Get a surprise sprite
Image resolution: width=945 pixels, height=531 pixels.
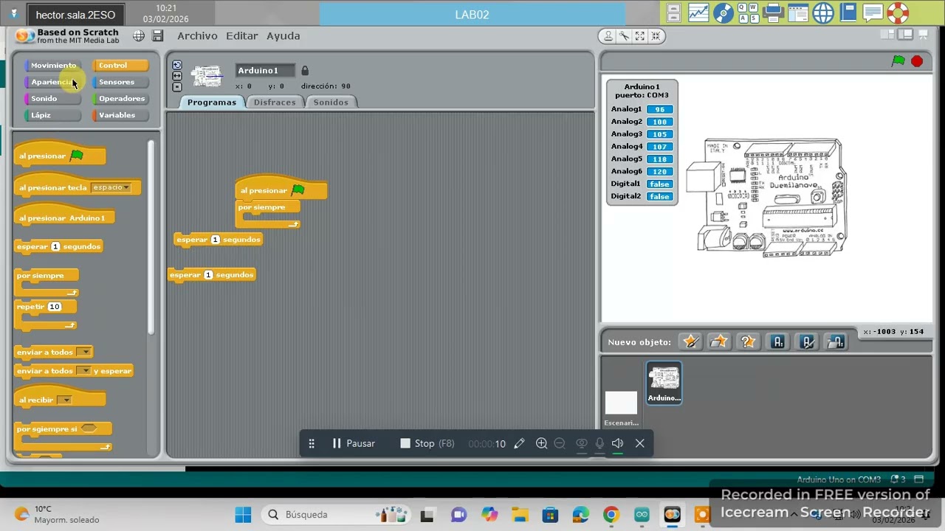pos(747,341)
